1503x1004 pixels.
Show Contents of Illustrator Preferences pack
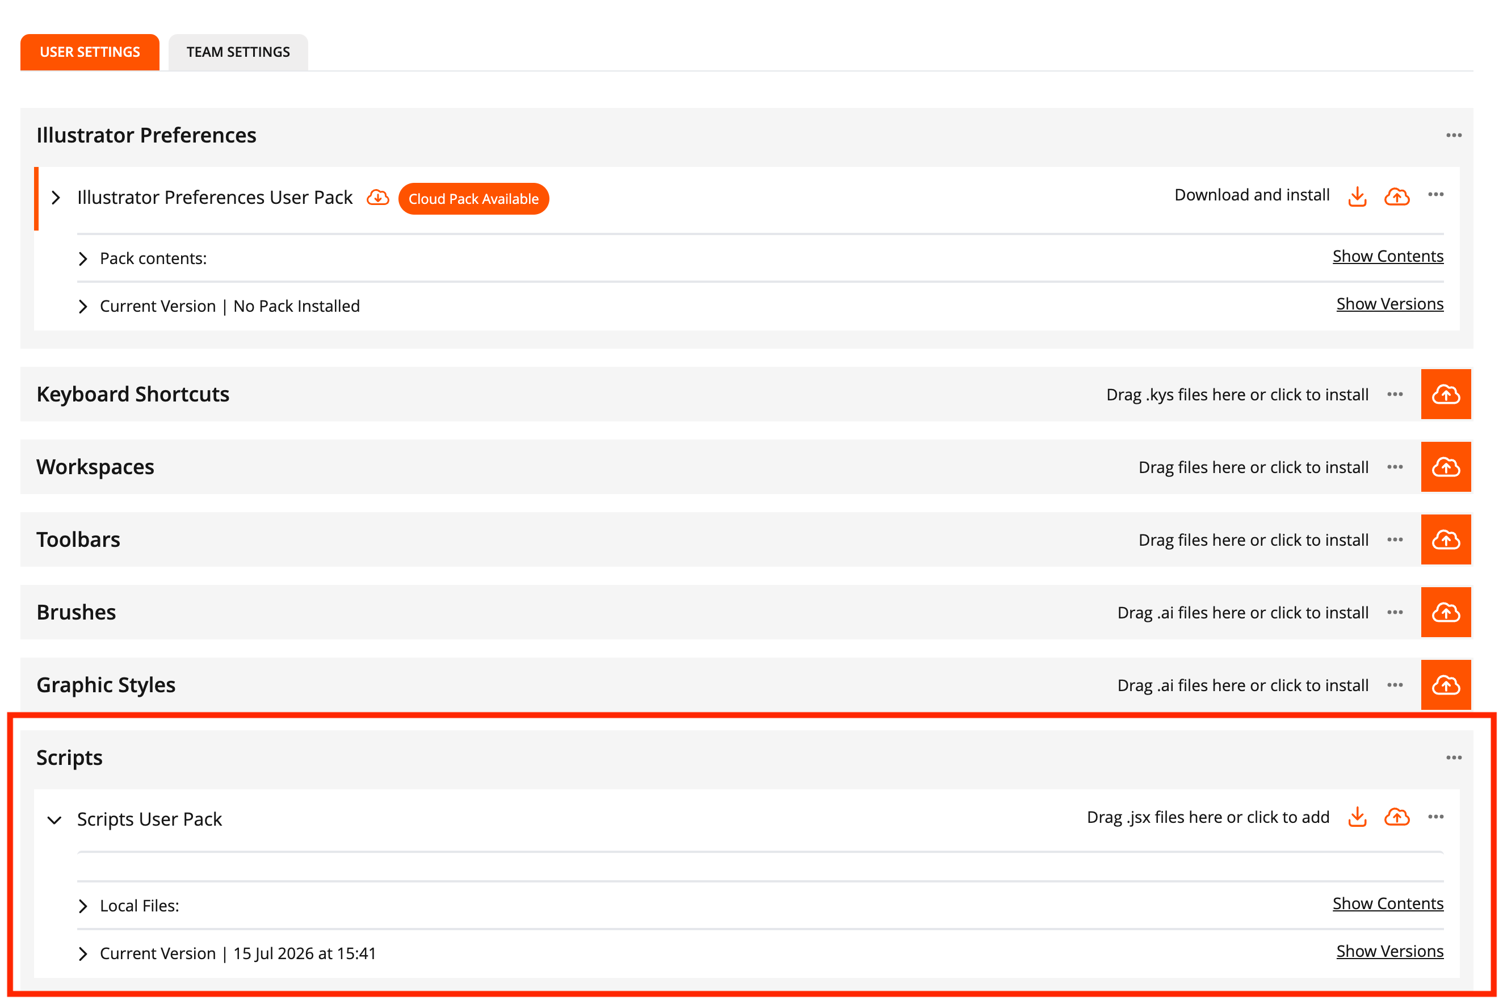[1387, 256]
